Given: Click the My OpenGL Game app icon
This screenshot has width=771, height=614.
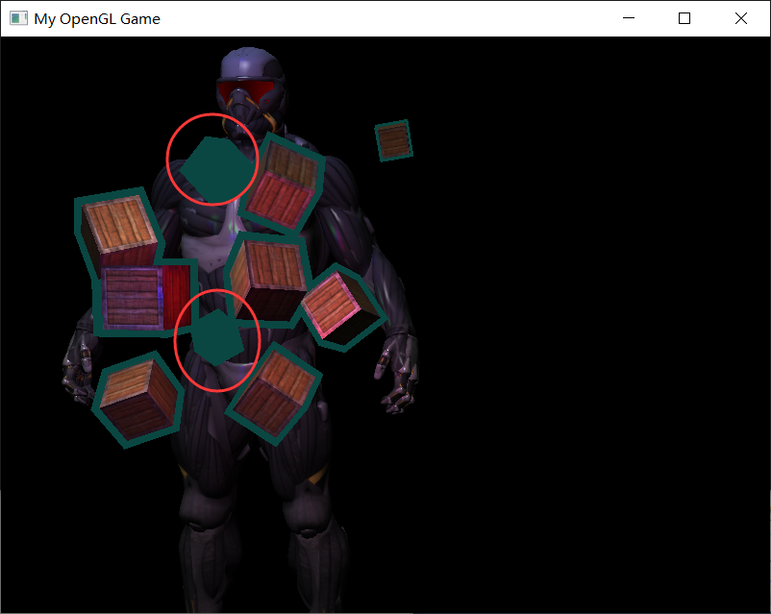Looking at the screenshot, I should (x=16, y=17).
